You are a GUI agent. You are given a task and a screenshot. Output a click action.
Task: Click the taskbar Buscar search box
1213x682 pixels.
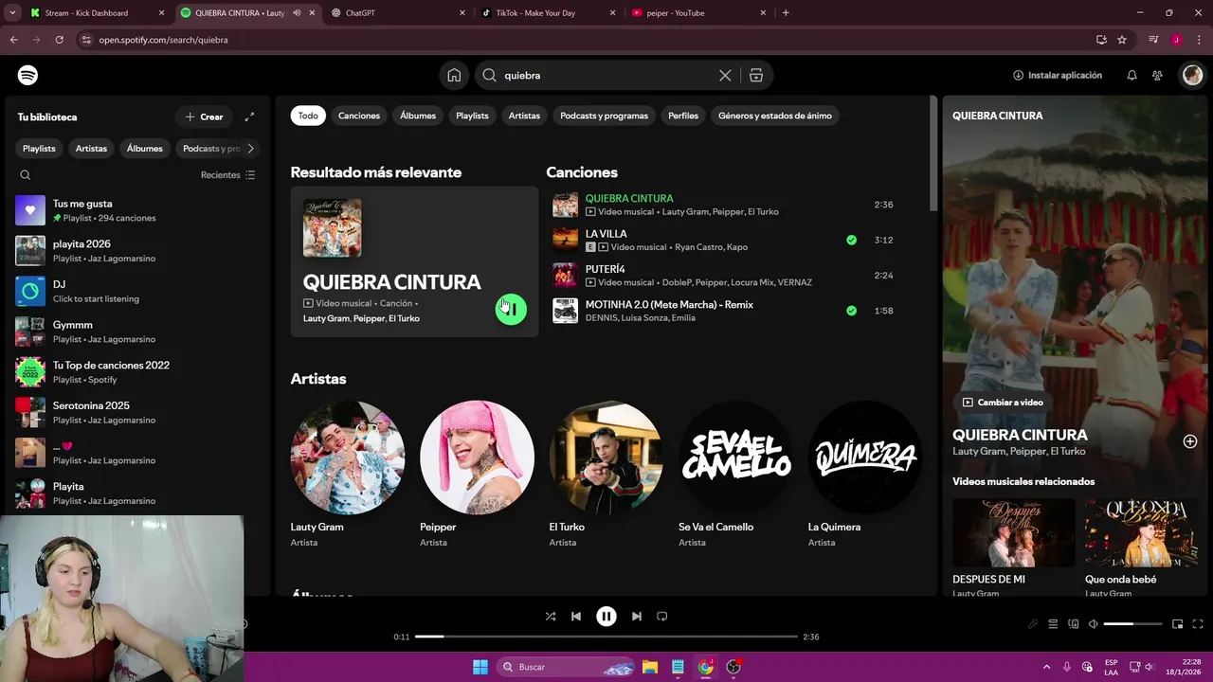(565, 667)
